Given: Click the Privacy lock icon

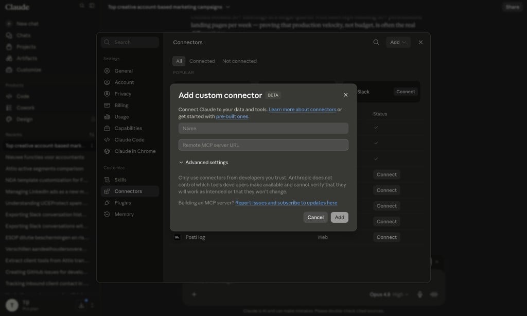Looking at the screenshot, I should [107, 94].
